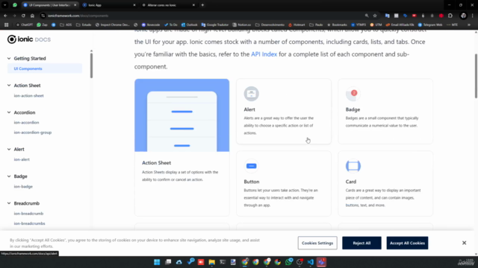The height and width of the screenshot is (268, 478).
Task: Open the Zap WhatsApp bookmark
Action: pyautogui.click(x=42, y=25)
